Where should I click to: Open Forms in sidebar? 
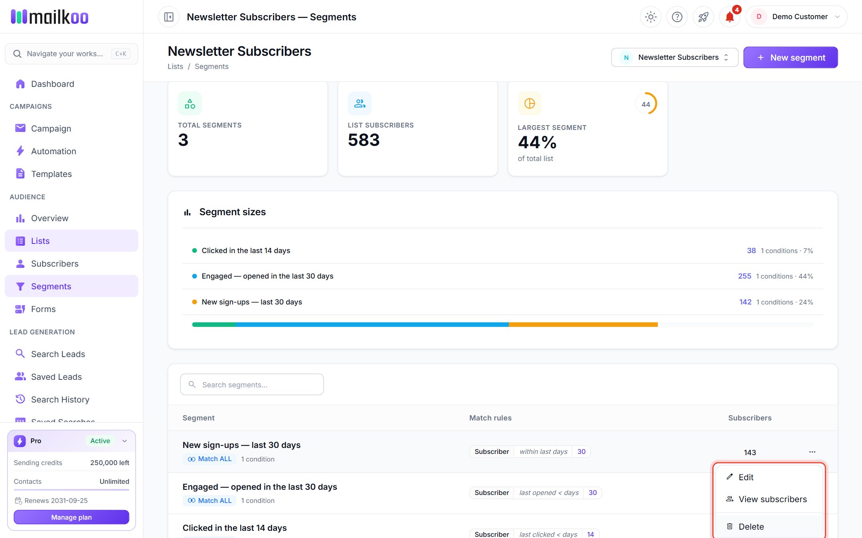(71, 309)
